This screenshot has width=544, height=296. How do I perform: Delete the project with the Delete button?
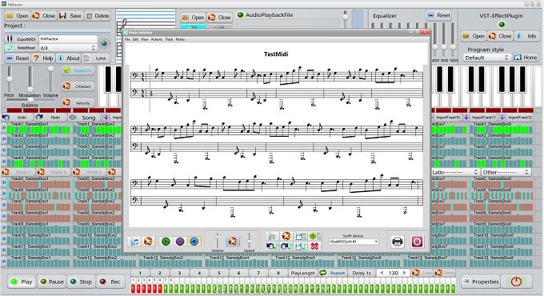pyautogui.click(x=98, y=16)
